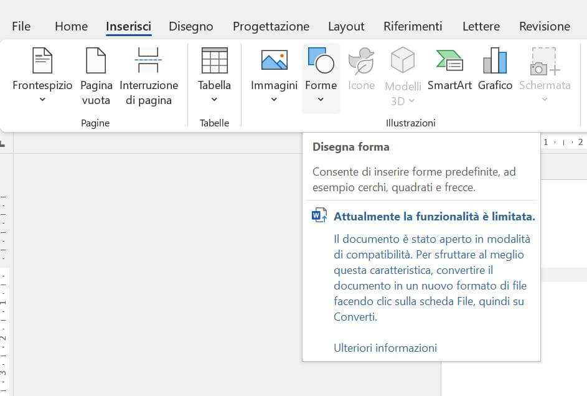Follow the Ulteriori informazioni link
Image resolution: width=587 pixels, height=396 pixels.
pos(385,348)
